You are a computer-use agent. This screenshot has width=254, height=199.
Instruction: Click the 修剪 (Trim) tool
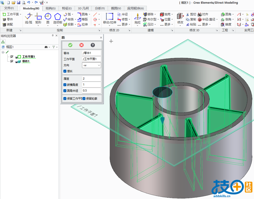(123, 19)
